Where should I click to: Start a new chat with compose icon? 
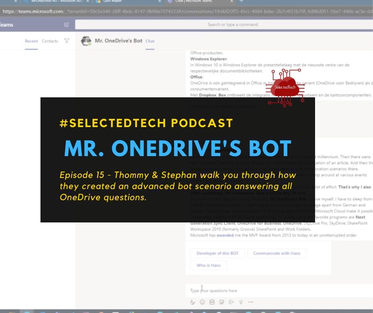click(67, 25)
